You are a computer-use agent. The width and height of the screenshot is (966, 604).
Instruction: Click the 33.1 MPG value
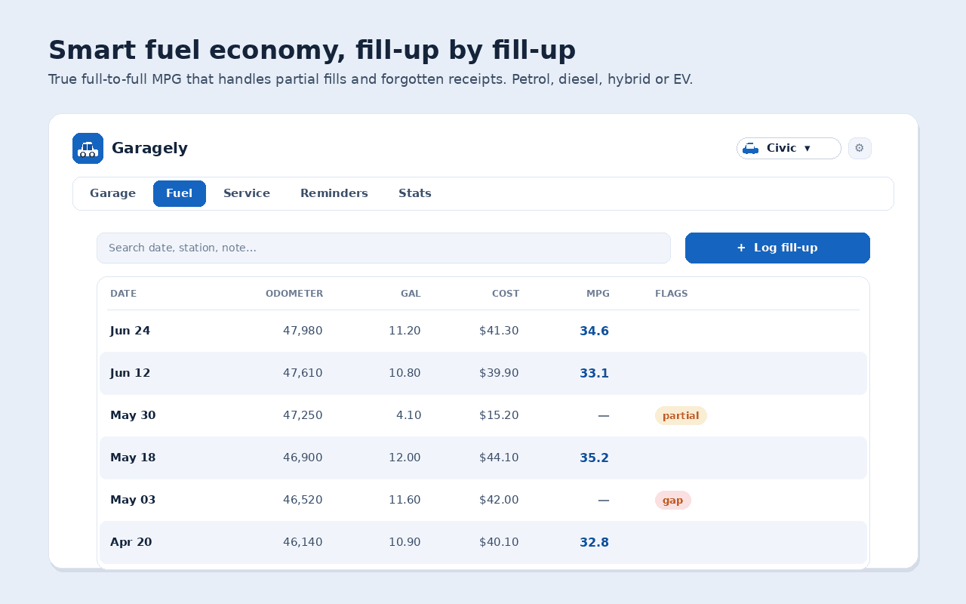point(595,373)
